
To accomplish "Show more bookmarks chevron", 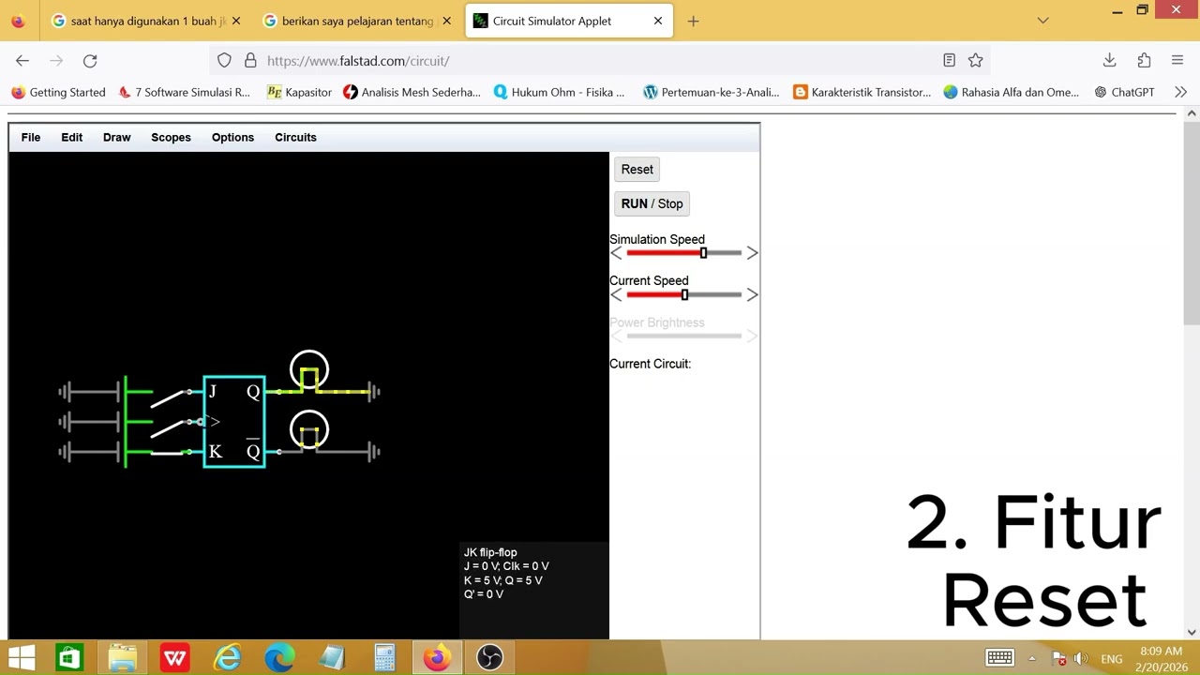I will click(x=1180, y=92).
